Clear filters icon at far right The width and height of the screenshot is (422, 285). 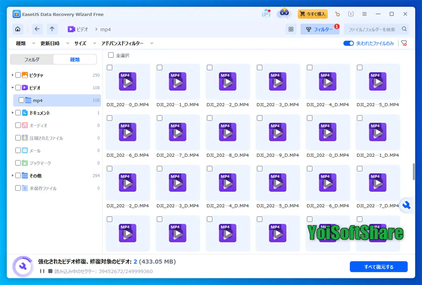(x=404, y=43)
